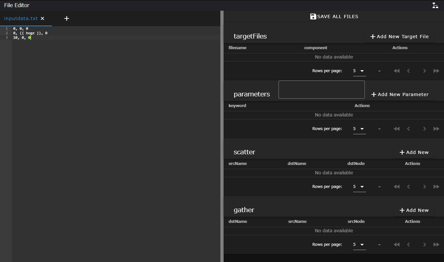Viewport: 444px width, 262px height.
Task: Click the vertical divider between editor and panel
Action: 222,136
